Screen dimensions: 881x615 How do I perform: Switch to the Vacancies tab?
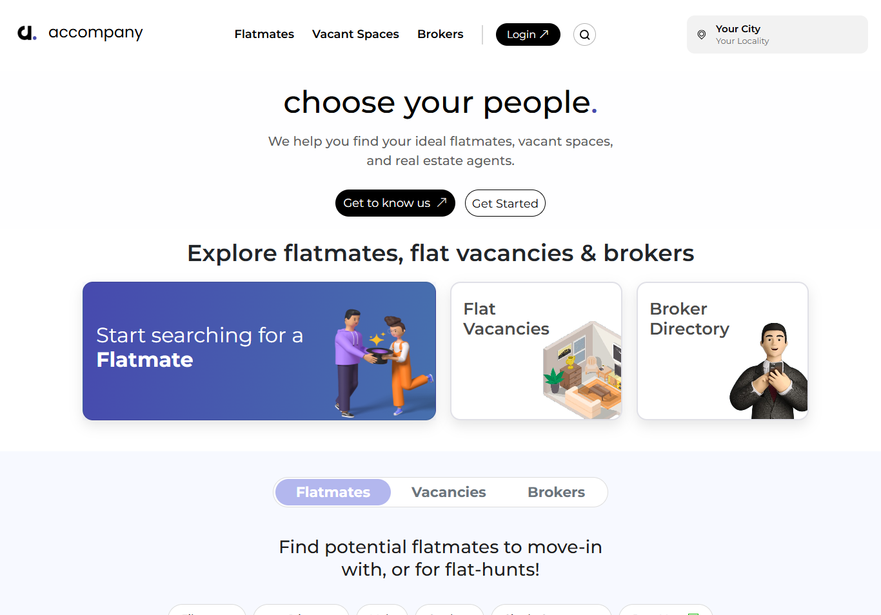[449, 493]
